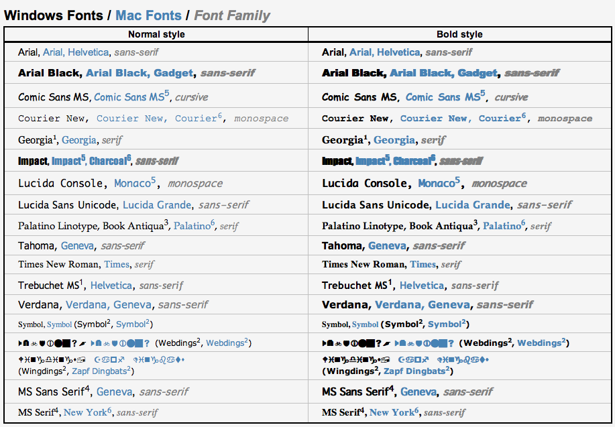Click the "Times" link in the Bold column
The width and height of the screenshot is (615, 427).
pos(423,264)
